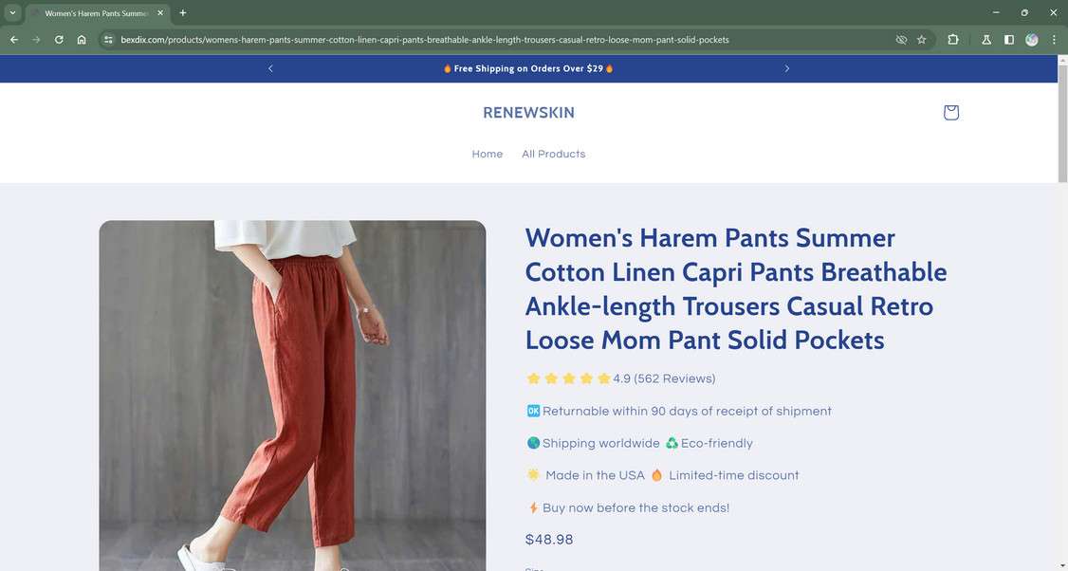The width and height of the screenshot is (1068, 571).
Task: Bookmark this page with the star
Action: point(922,40)
